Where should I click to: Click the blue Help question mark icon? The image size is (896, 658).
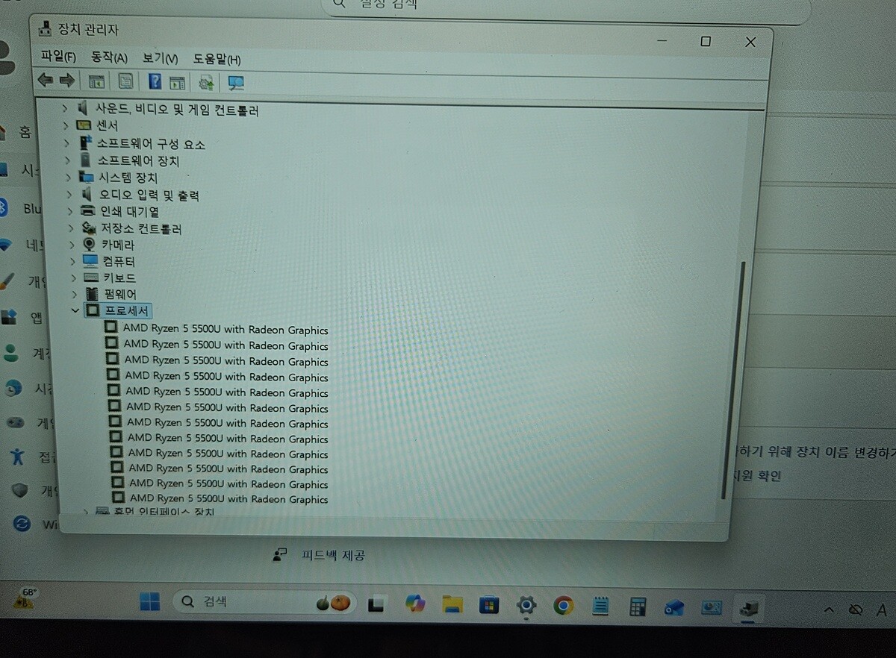click(155, 81)
